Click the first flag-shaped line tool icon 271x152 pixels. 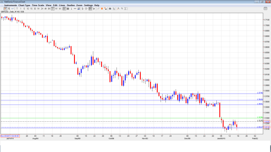pyautogui.click(x=83, y=8)
